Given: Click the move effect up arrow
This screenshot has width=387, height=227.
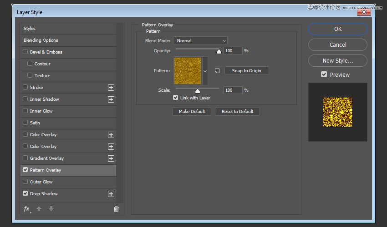Looking at the screenshot, I should (x=40, y=209).
